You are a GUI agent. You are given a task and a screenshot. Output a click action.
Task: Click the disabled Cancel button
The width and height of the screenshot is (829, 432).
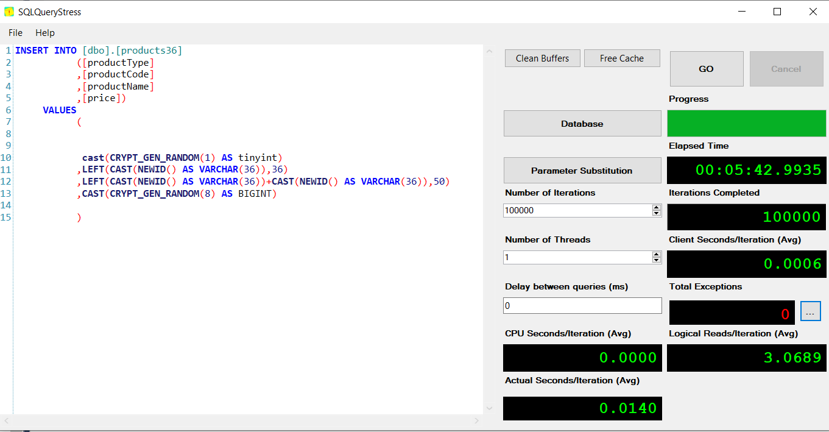[x=786, y=69]
